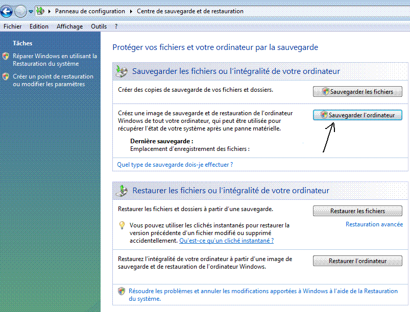Click shield icon beside Créer un point task

pyautogui.click(x=6, y=76)
